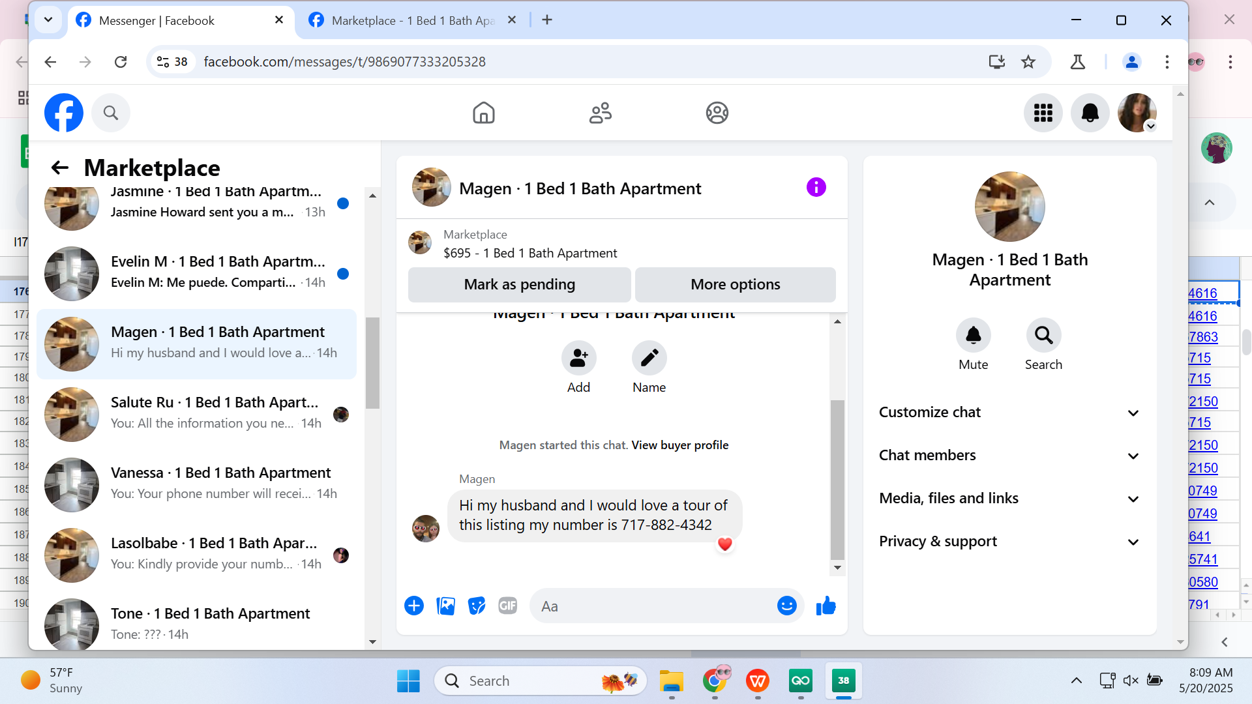Image resolution: width=1252 pixels, height=704 pixels.
Task: Open the Facebook notifications bell
Action: pos(1090,113)
